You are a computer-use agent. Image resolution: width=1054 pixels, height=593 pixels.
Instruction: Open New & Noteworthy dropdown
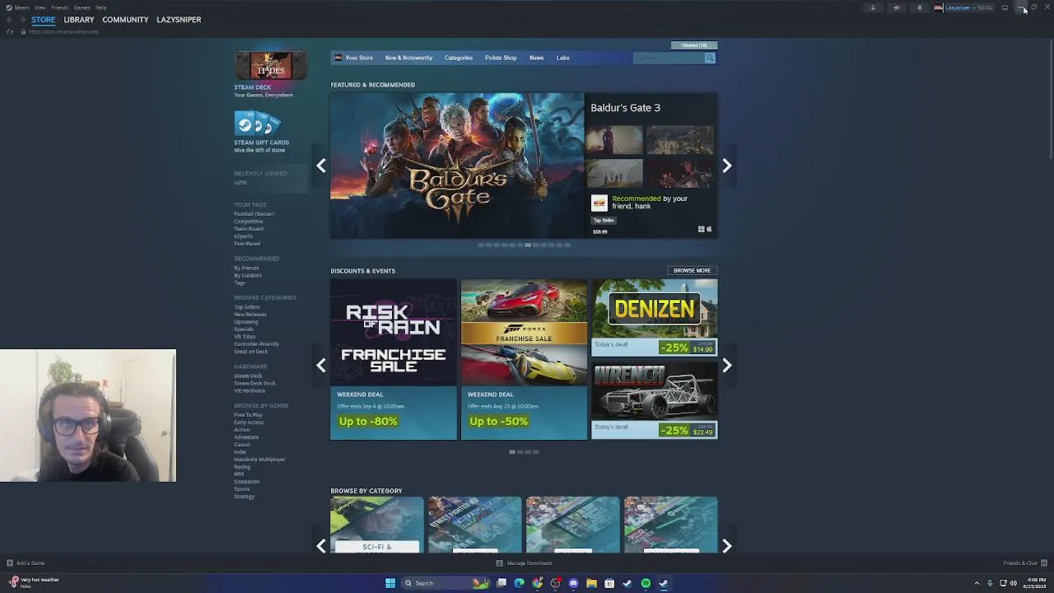[x=408, y=58]
